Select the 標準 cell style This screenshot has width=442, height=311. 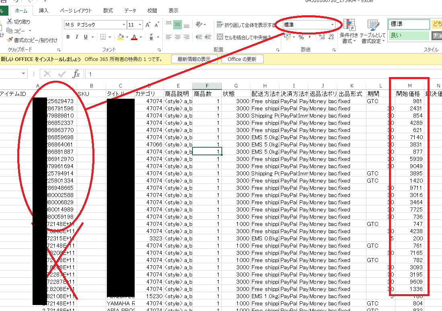(409, 24)
